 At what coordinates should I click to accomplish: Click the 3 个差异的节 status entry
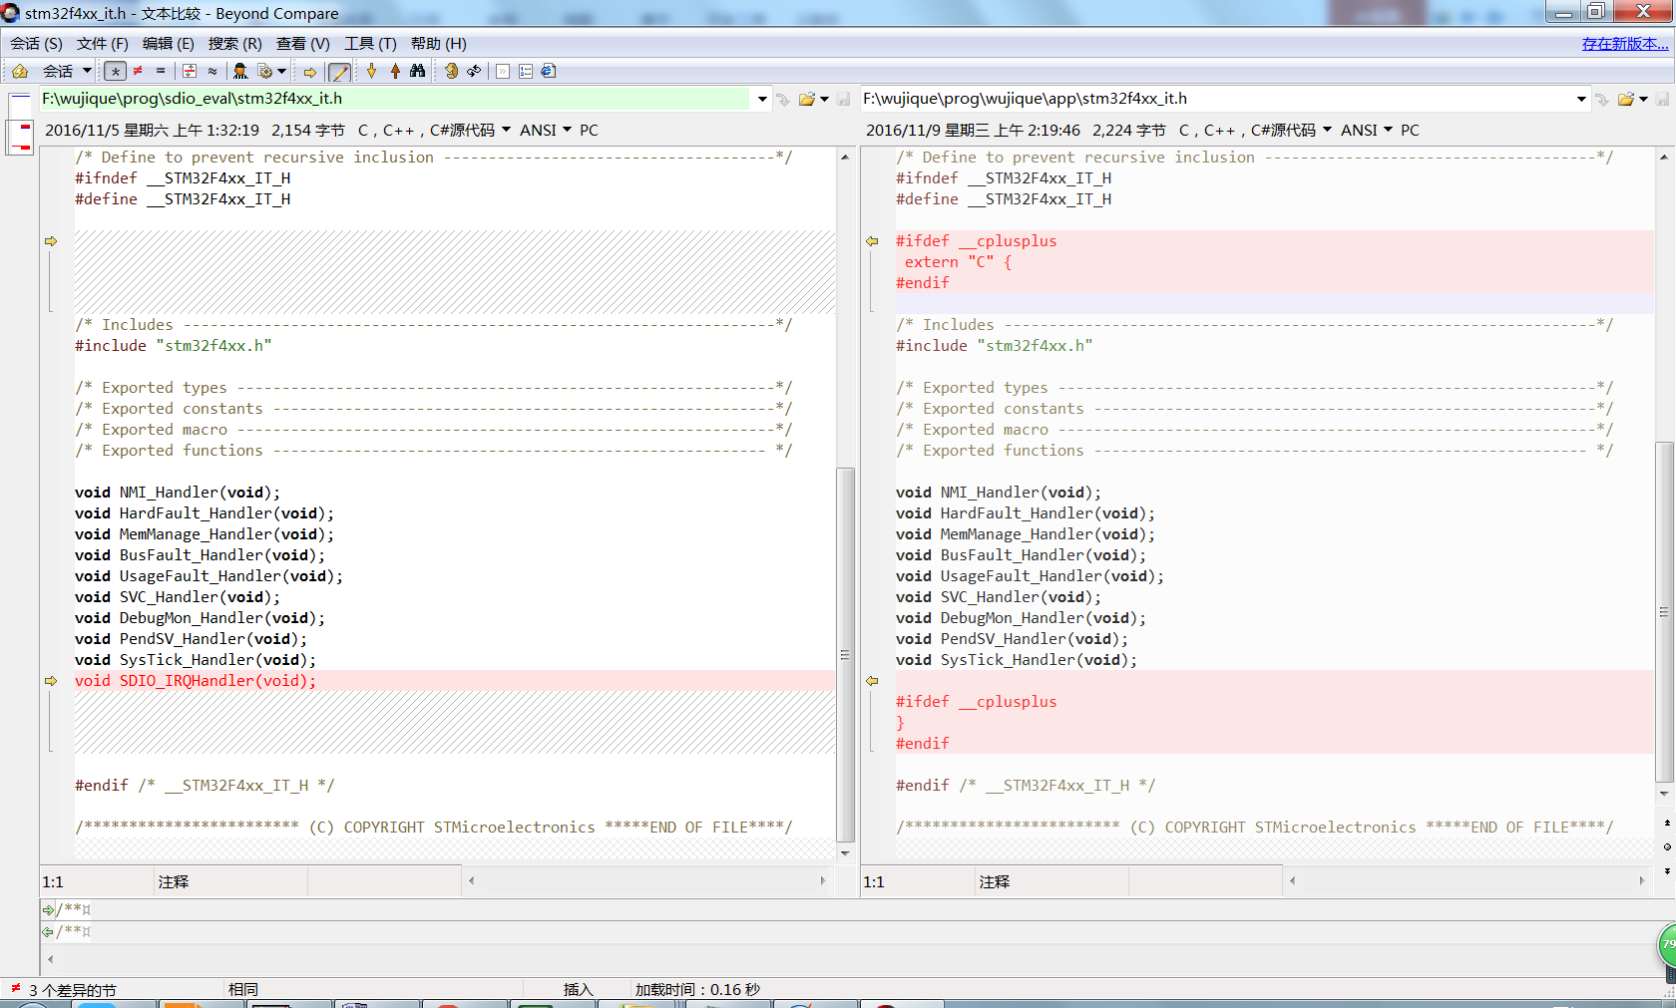(73, 990)
